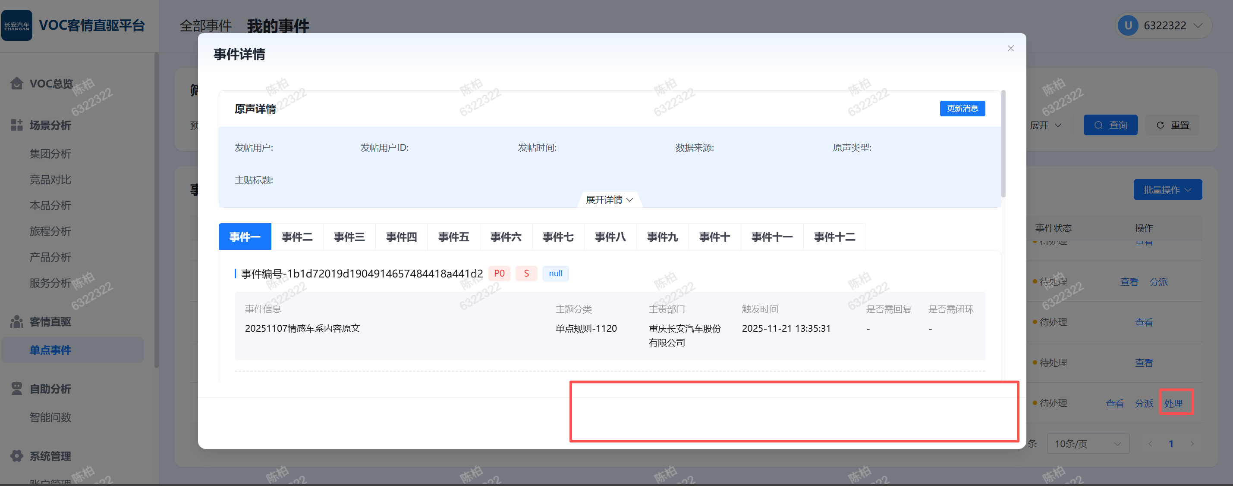Viewport: 1233px width, 486px height.
Task: Switch to the 事件十二 tab
Action: coord(834,237)
